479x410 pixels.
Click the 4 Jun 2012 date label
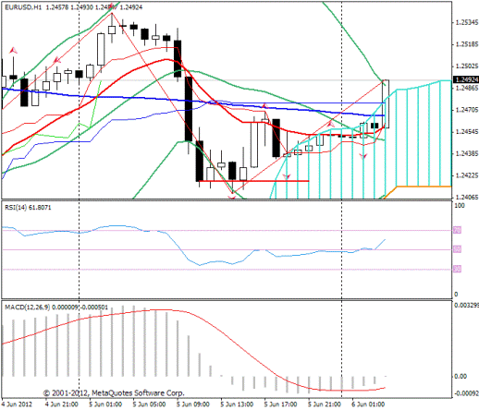point(17,404)
